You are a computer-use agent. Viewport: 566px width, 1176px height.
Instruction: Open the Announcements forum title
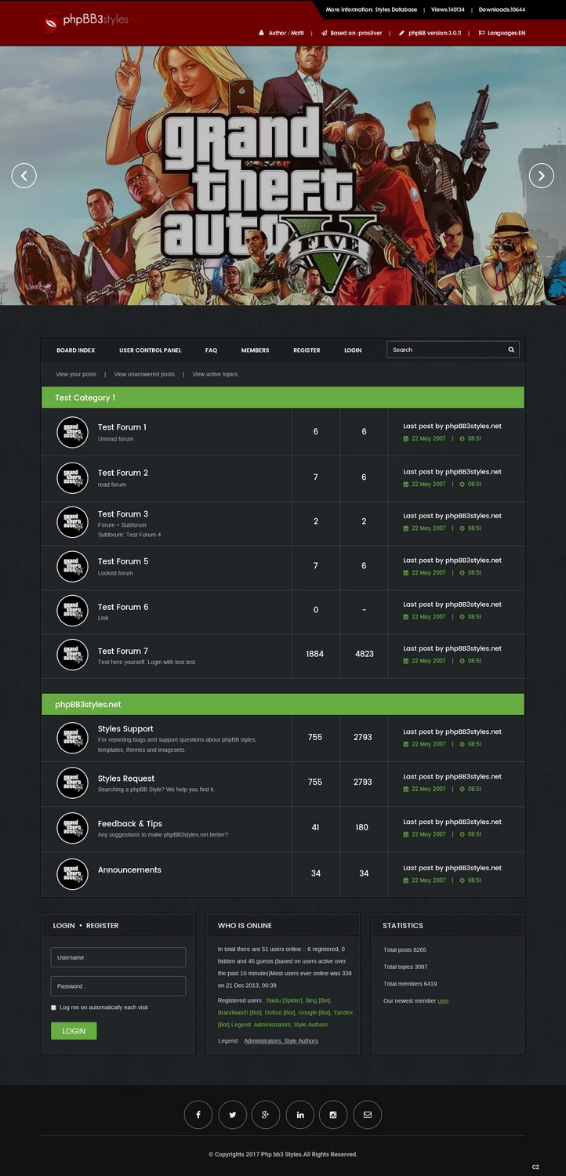[129, 870]
